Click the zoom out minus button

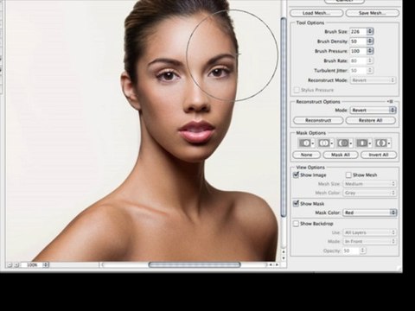tap(10, 264)
